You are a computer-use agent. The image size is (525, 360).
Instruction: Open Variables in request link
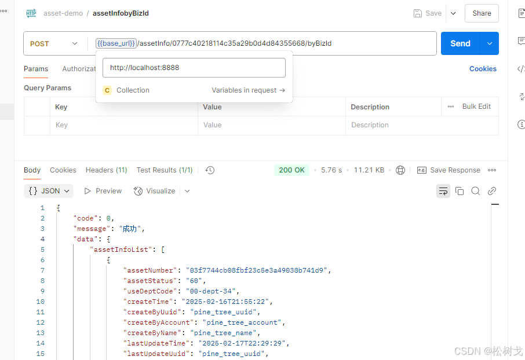[x=248, y=90]
